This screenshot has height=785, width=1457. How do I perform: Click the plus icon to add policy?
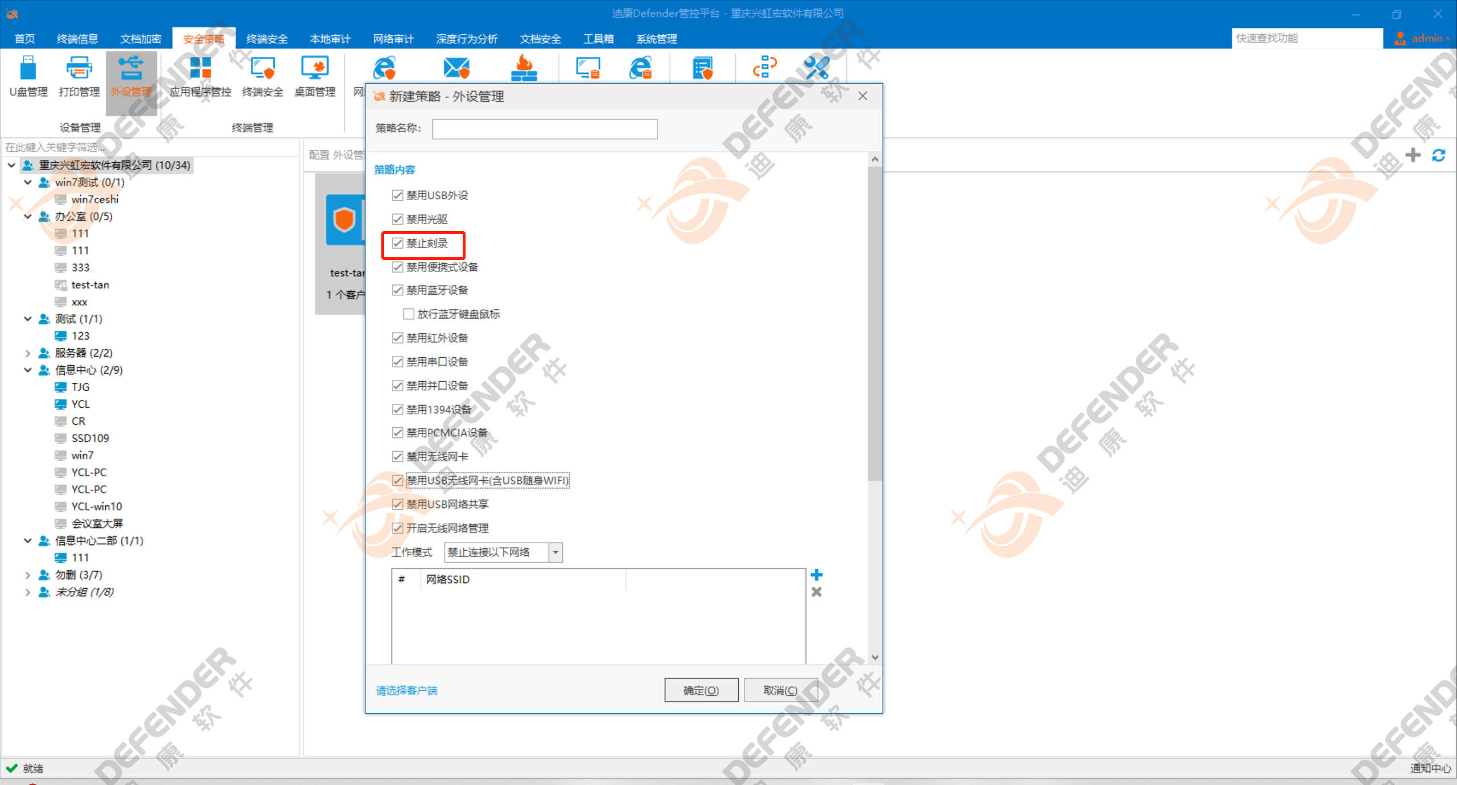[1413, 155]
